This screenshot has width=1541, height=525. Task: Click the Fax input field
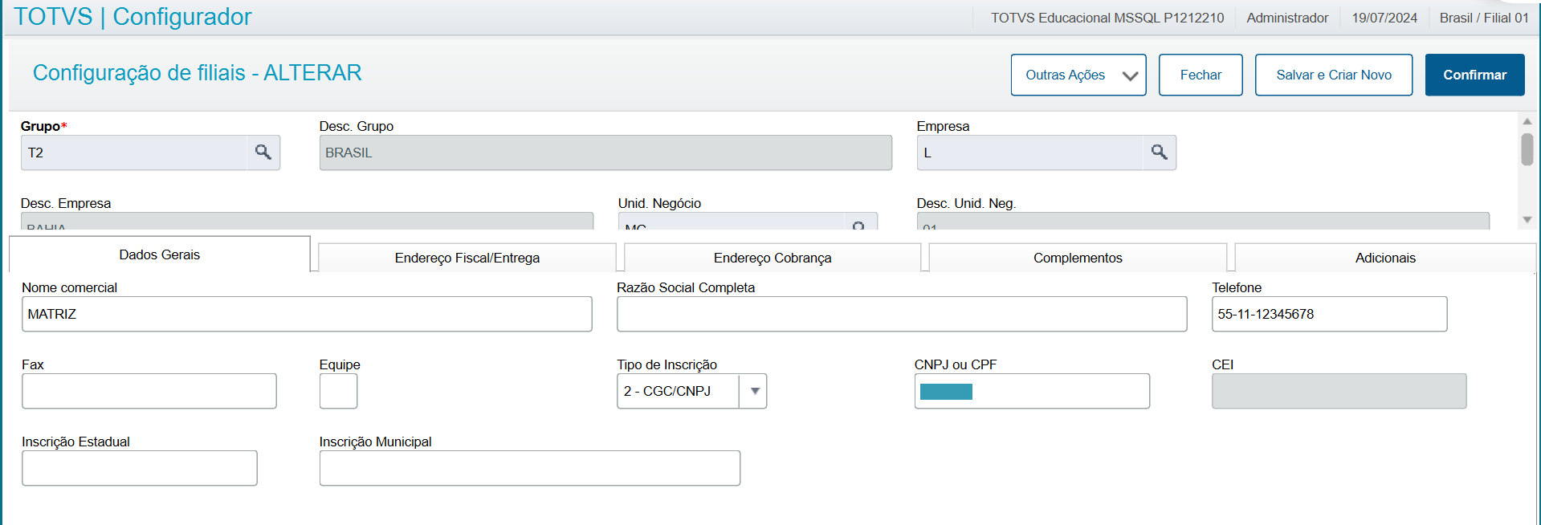[x=149, y=391]
